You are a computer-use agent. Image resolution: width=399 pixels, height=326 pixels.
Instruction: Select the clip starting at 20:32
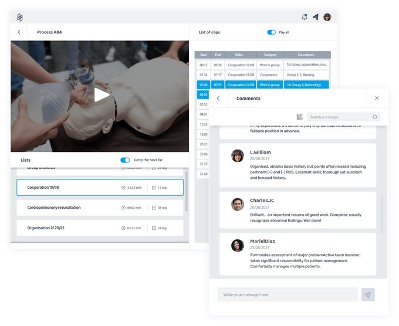click(x=203, y=144)
